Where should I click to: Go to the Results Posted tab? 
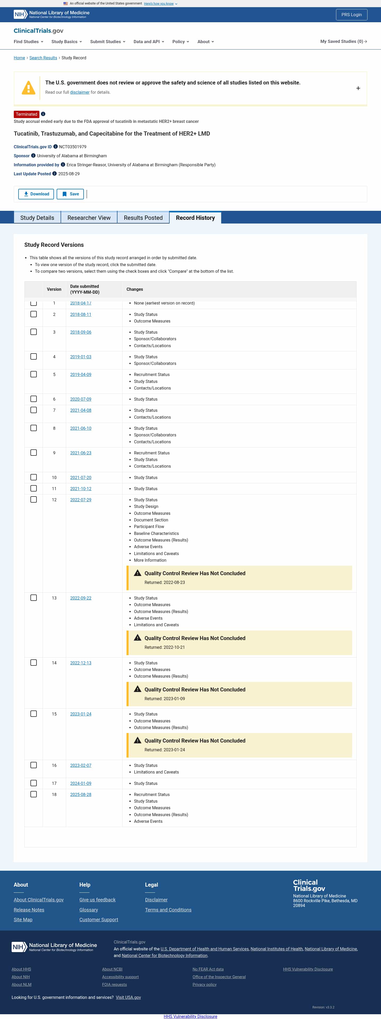coord(143,218)
